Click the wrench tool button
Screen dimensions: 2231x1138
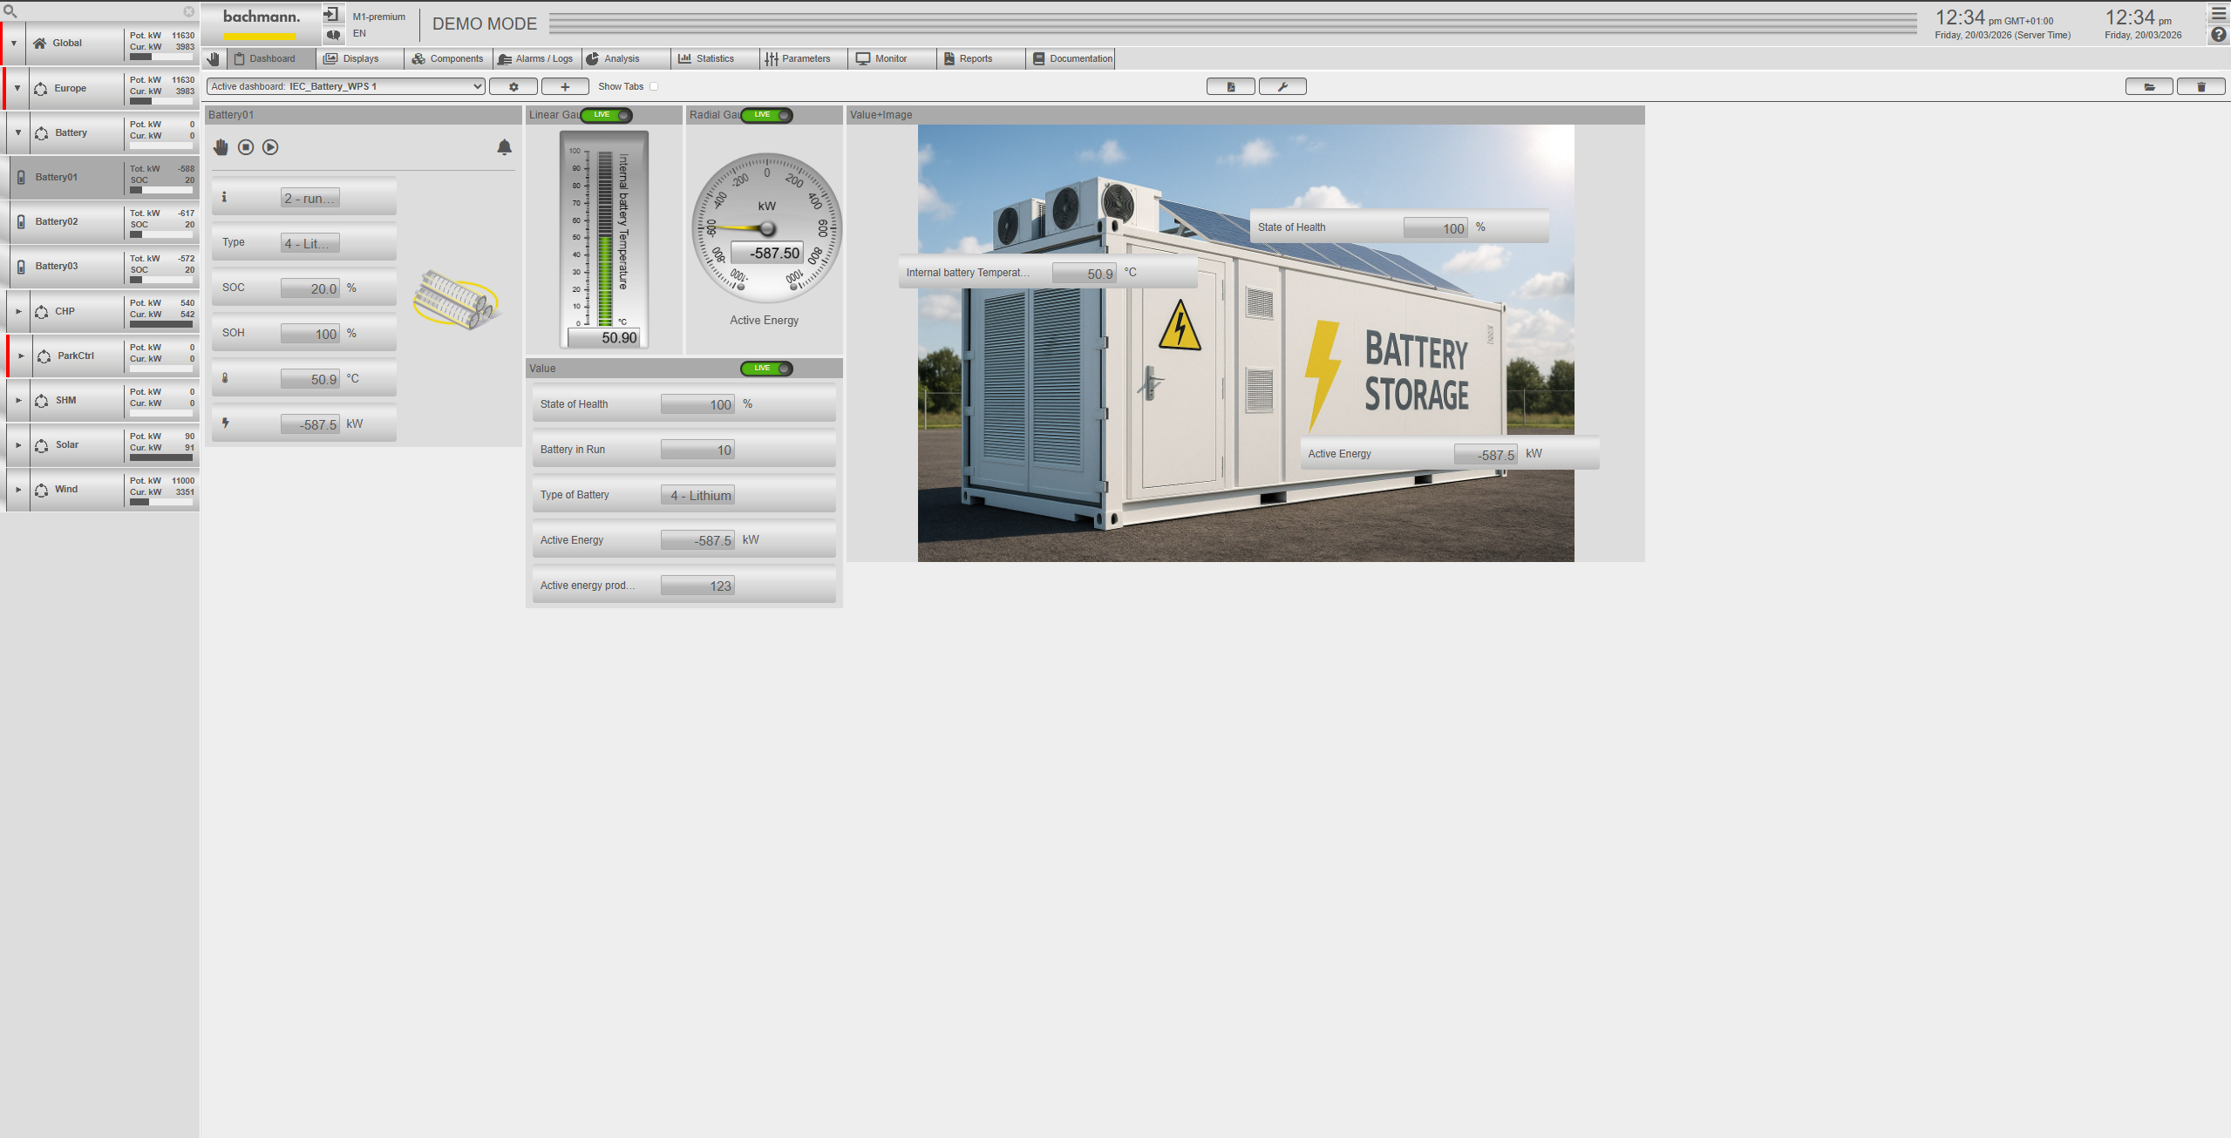[1282, 86]
